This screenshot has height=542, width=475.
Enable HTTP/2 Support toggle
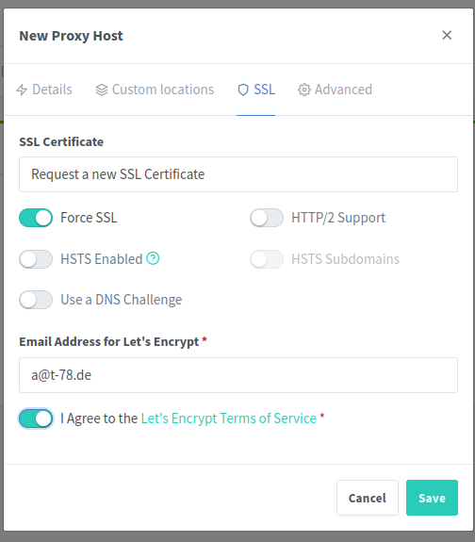point(267,218)
